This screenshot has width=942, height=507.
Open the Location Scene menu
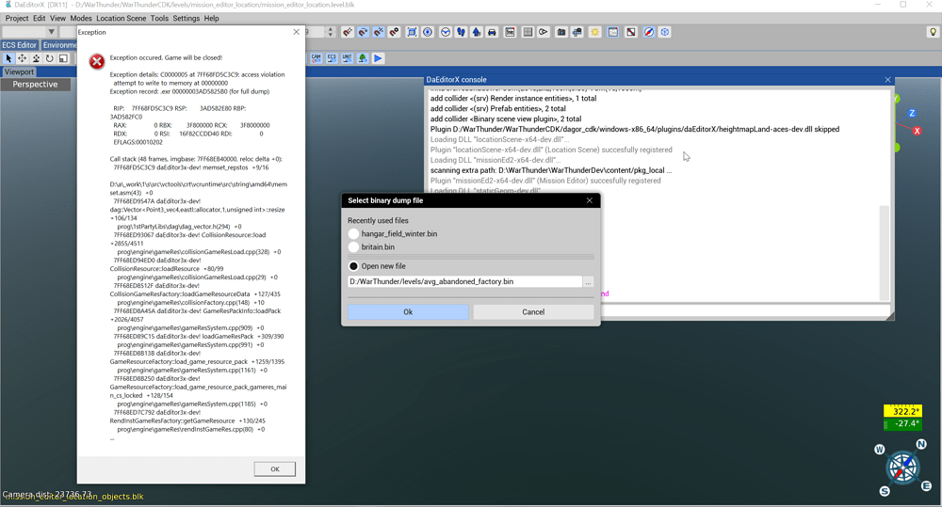(x=122, y=18)
